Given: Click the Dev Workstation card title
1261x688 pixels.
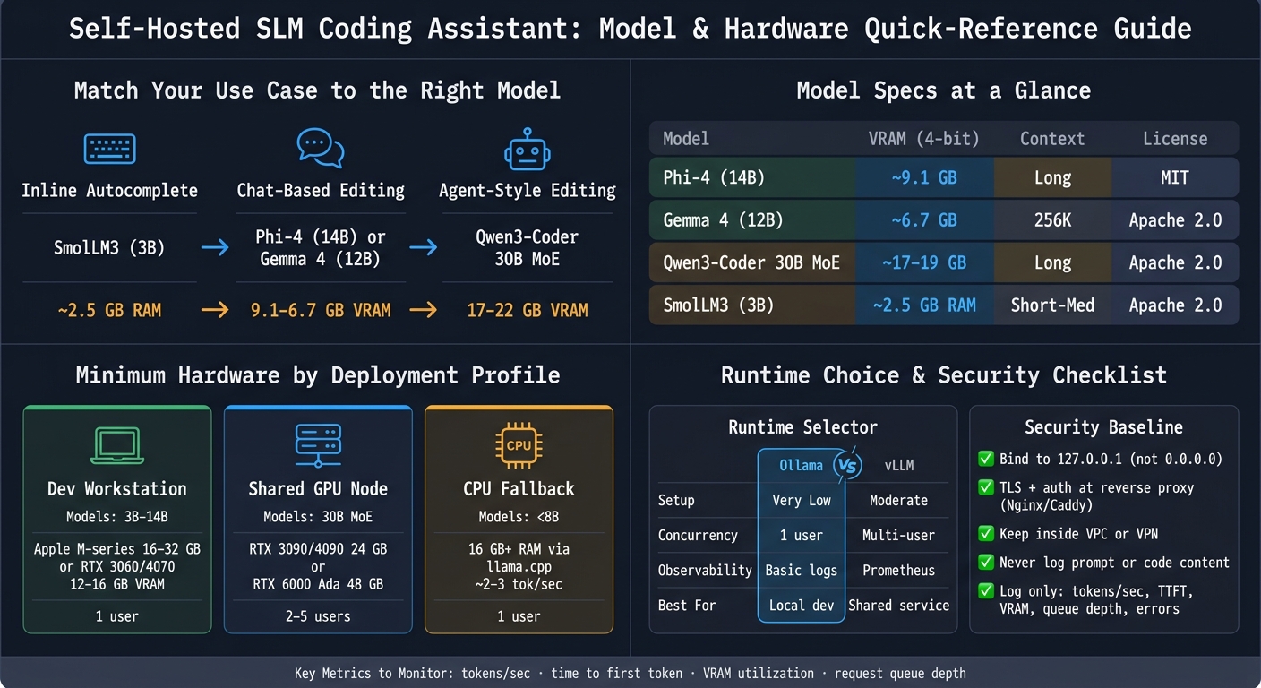Looking at the screenshot, I should 117,489.
